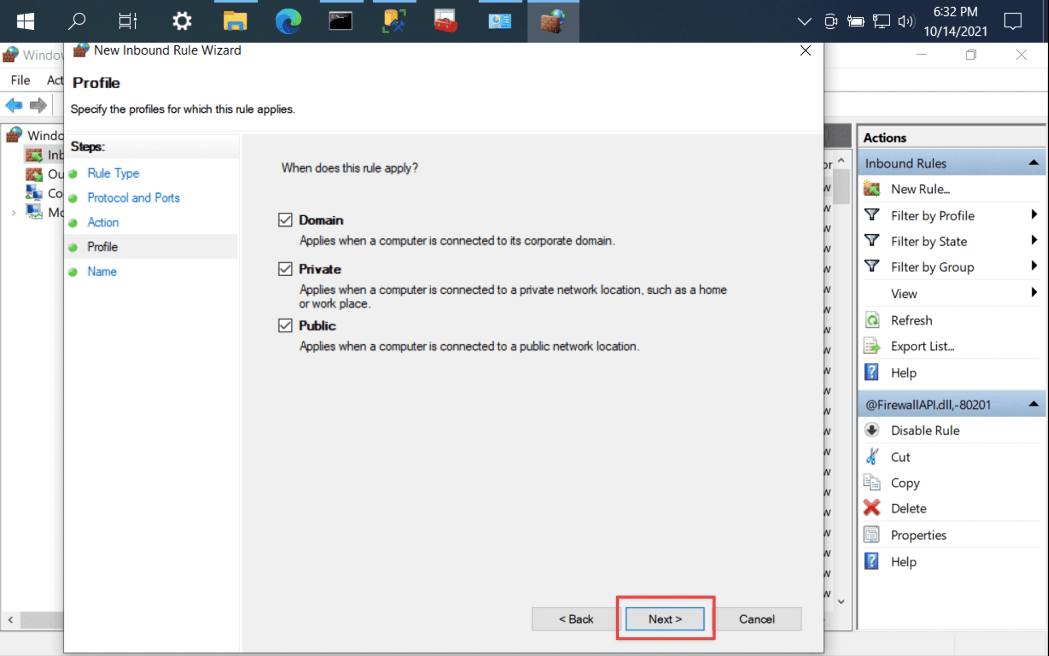Open the clock showing 6:32 PM
The width and height of the screenshot is (1049, 656).
click(955, 21)
